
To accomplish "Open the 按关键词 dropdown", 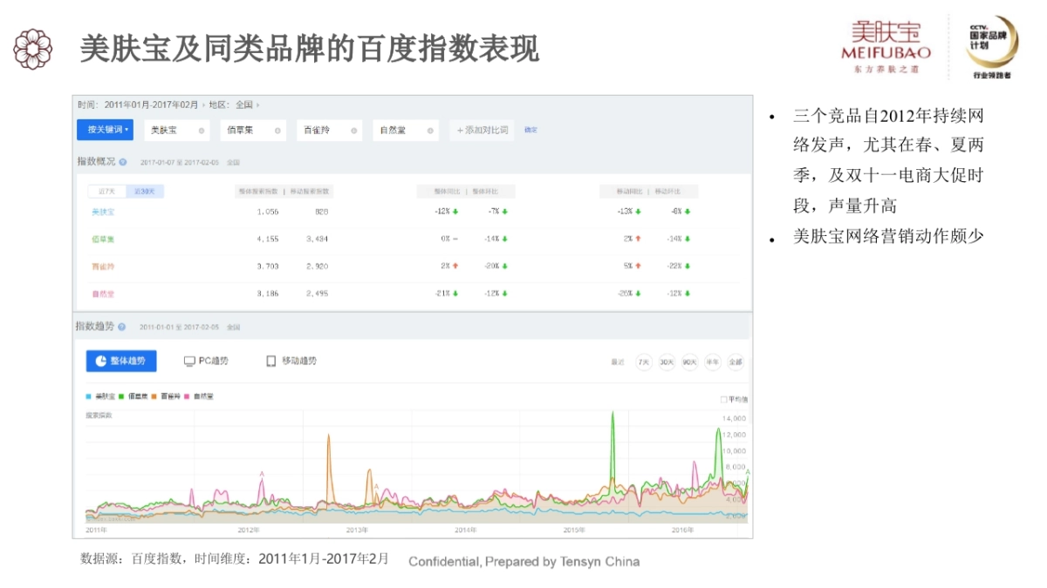I will [105, 130].
